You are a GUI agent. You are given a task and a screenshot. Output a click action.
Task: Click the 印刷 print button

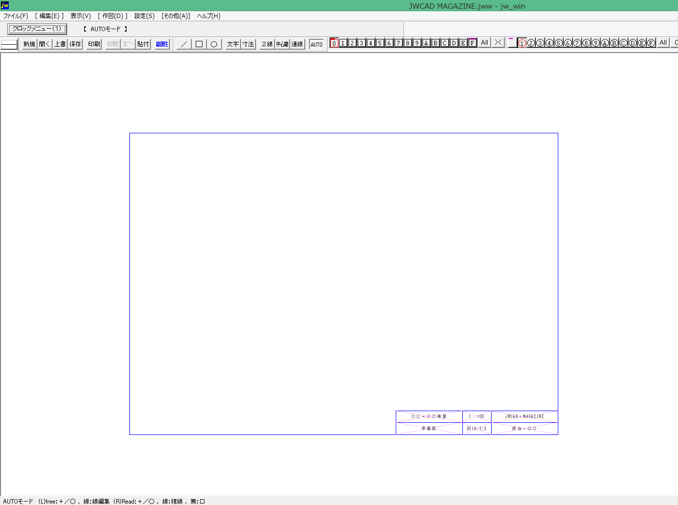(x=94, y=44)
